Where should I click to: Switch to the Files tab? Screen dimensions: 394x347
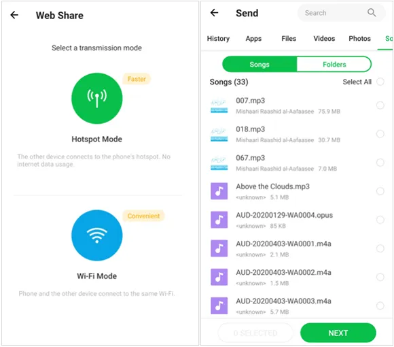coord(289,39)
